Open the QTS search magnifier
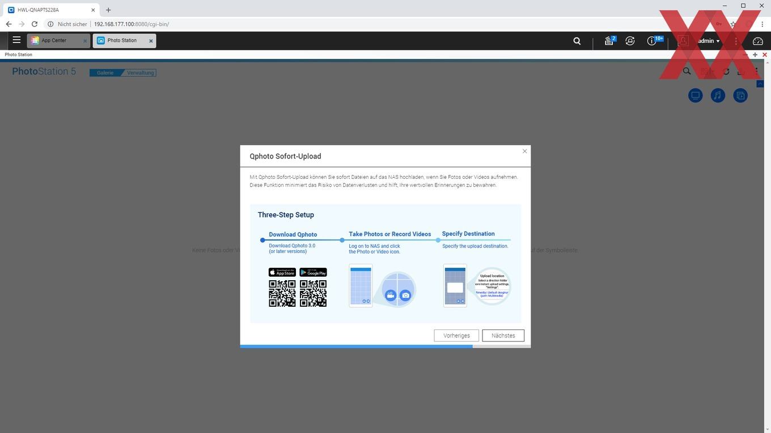Viewport: 771px width, 433px height. coord(577,41)
